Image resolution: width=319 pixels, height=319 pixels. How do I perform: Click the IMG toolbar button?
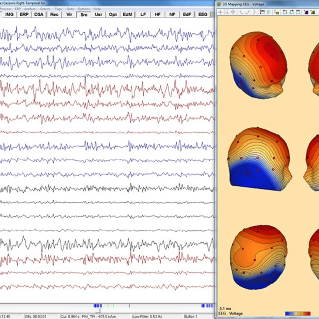pos(10,14)
